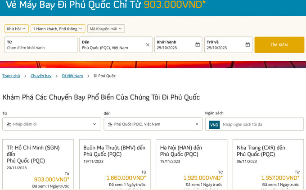Click the Vé Máy Bay Đi Phú Quốc banner title

click(x=106, y=5)
